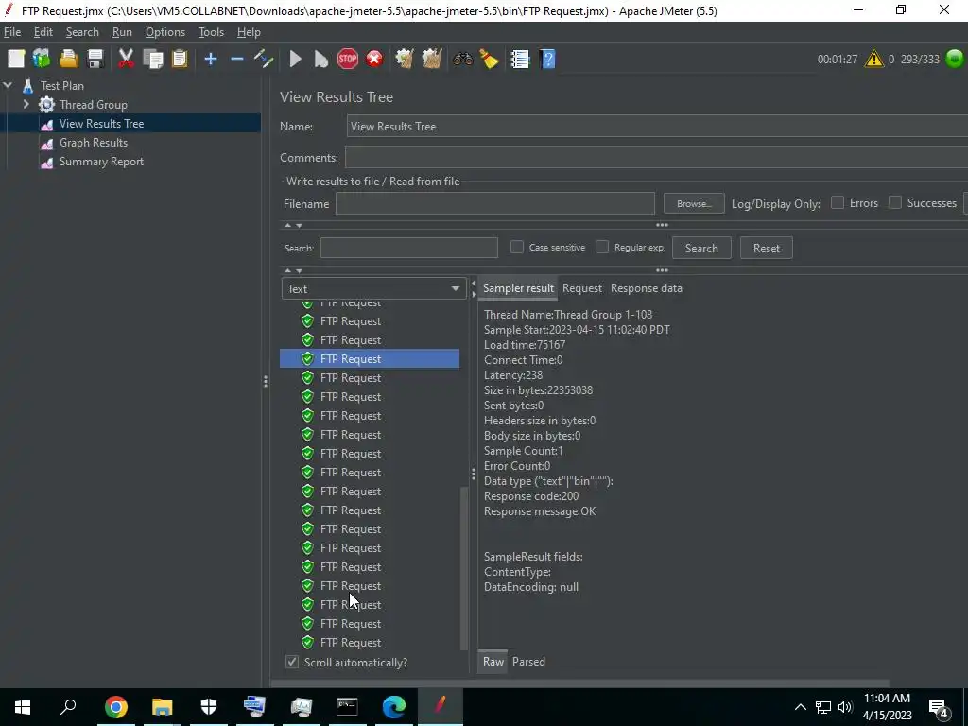This screenshot has width=968, height=726.
Task: Select Summary Report listener
Action: coord(101,162)
